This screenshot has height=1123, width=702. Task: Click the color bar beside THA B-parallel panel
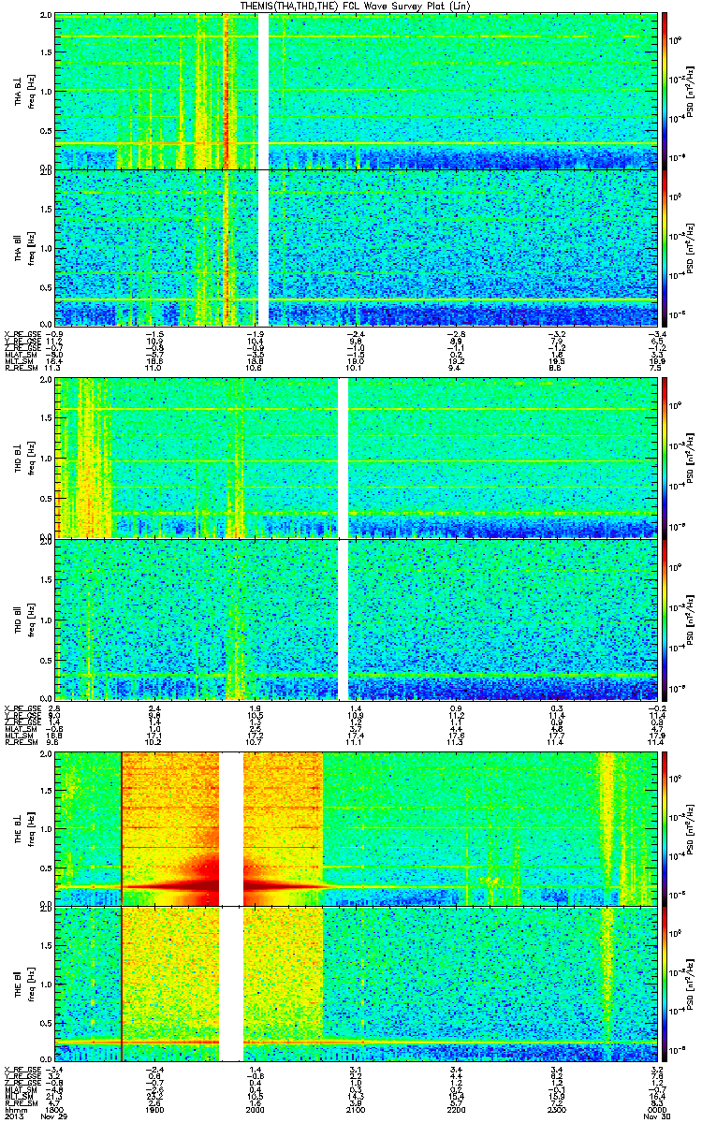click(x=664, y=248)
